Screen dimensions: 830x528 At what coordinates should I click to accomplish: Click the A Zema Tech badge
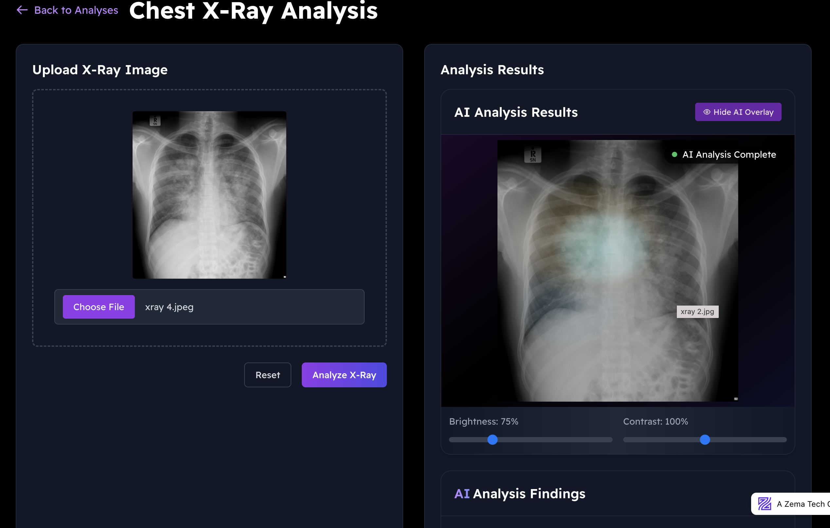click(793, 504)
